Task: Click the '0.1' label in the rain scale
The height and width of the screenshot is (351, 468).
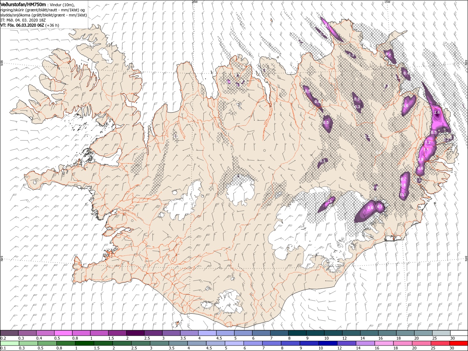Action: pyautogui.click(x=3, y=348)
